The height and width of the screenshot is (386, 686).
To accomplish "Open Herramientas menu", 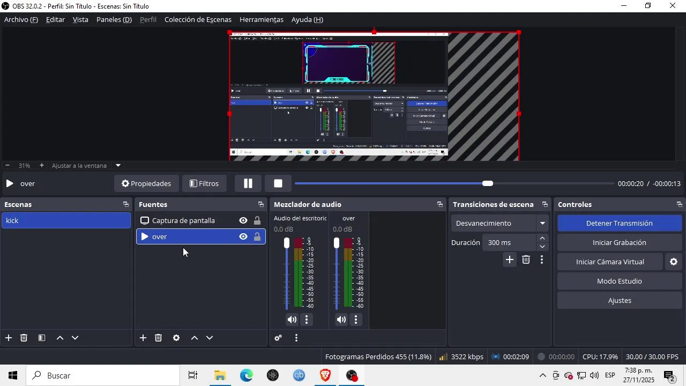I will pyautogui.click(x=261, y=19).
